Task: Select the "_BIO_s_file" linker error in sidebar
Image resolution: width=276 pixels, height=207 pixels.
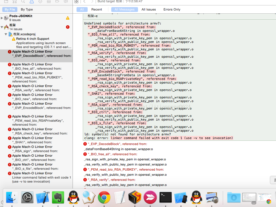Action: pyautogui.click(x=36, y=167)
